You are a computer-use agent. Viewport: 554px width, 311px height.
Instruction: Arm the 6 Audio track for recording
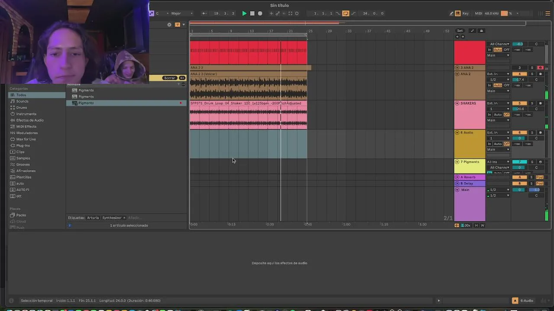tap(540, 133)
